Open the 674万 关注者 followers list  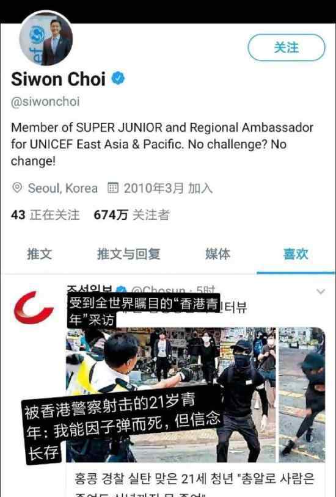tap(132, 215)
